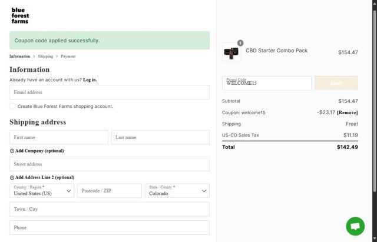Focus the First name field
This screenshot has height=242, width=377.
[x=59, y=137]
